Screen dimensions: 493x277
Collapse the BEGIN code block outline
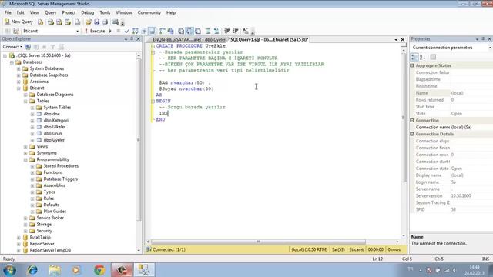(x=153, y=101)
